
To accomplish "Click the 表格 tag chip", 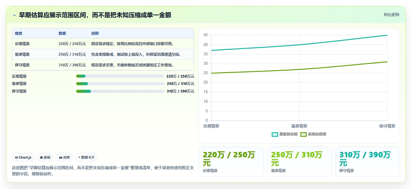I will pyautogui.click(x=45, y=157).
